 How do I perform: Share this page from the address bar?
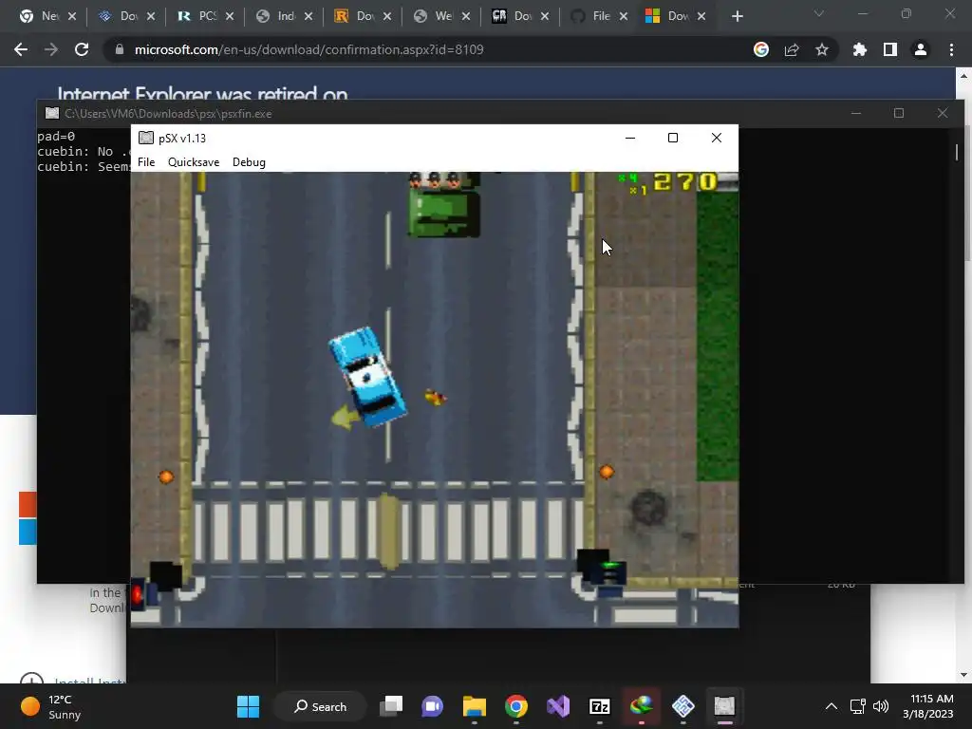(792, 49)
